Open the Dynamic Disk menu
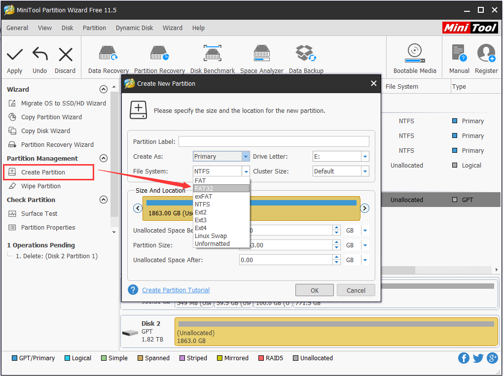 point(135,28)
